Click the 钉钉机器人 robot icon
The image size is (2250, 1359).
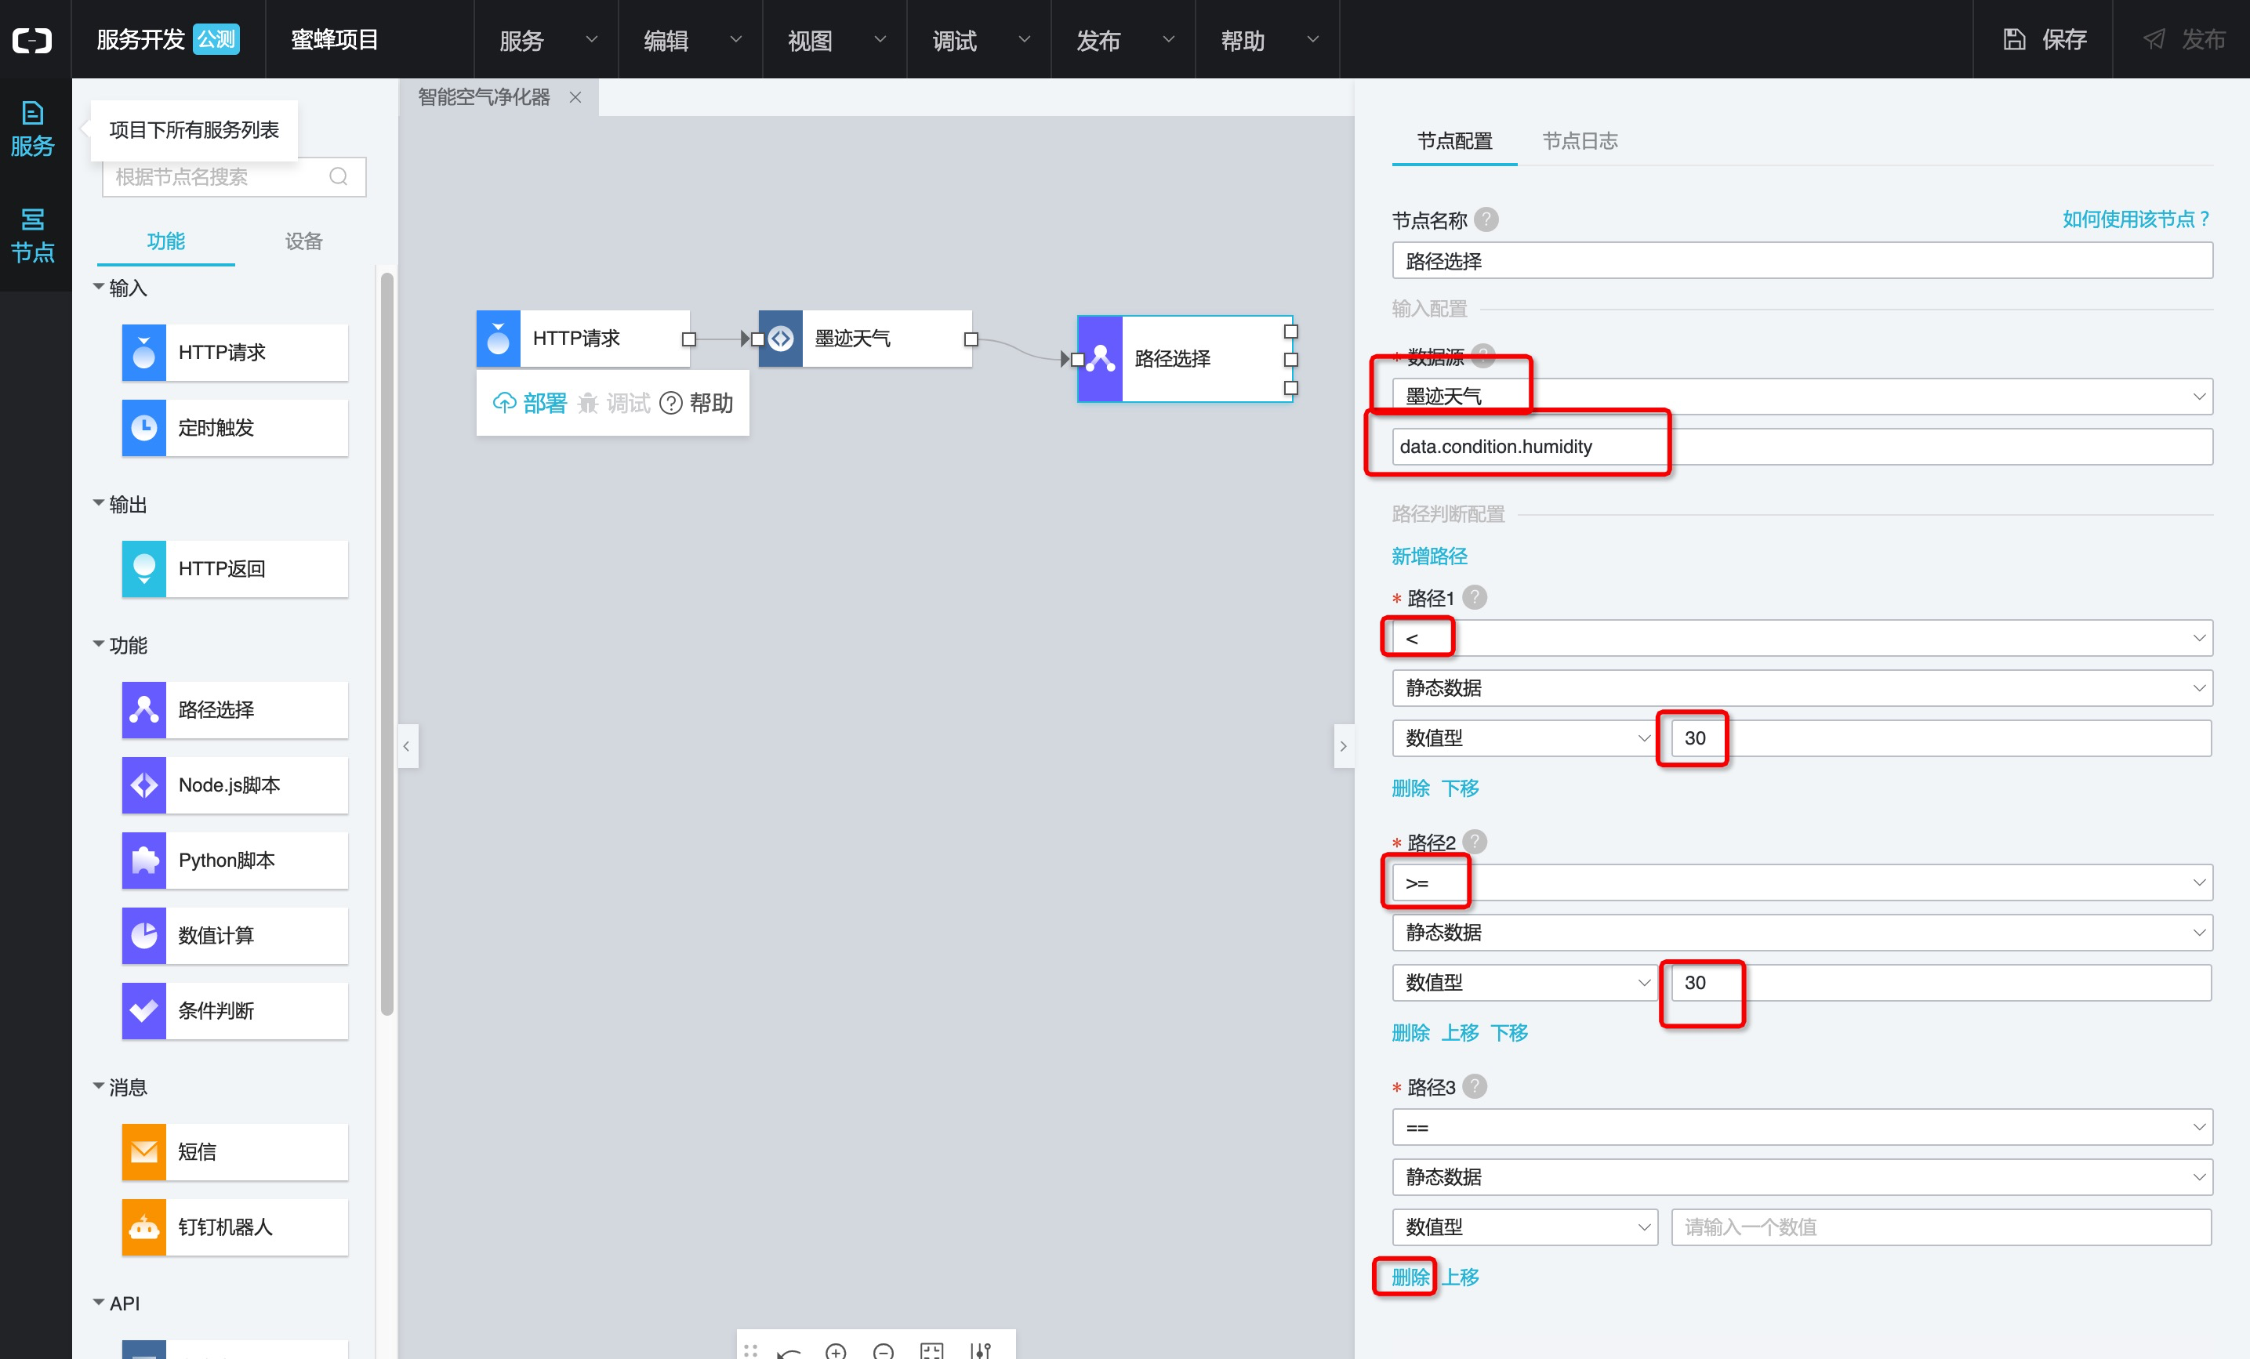[143, 1227]
